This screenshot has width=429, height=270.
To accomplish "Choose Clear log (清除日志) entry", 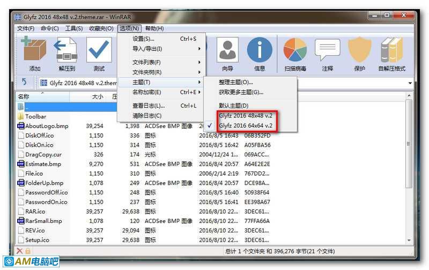I will point(160,116).
